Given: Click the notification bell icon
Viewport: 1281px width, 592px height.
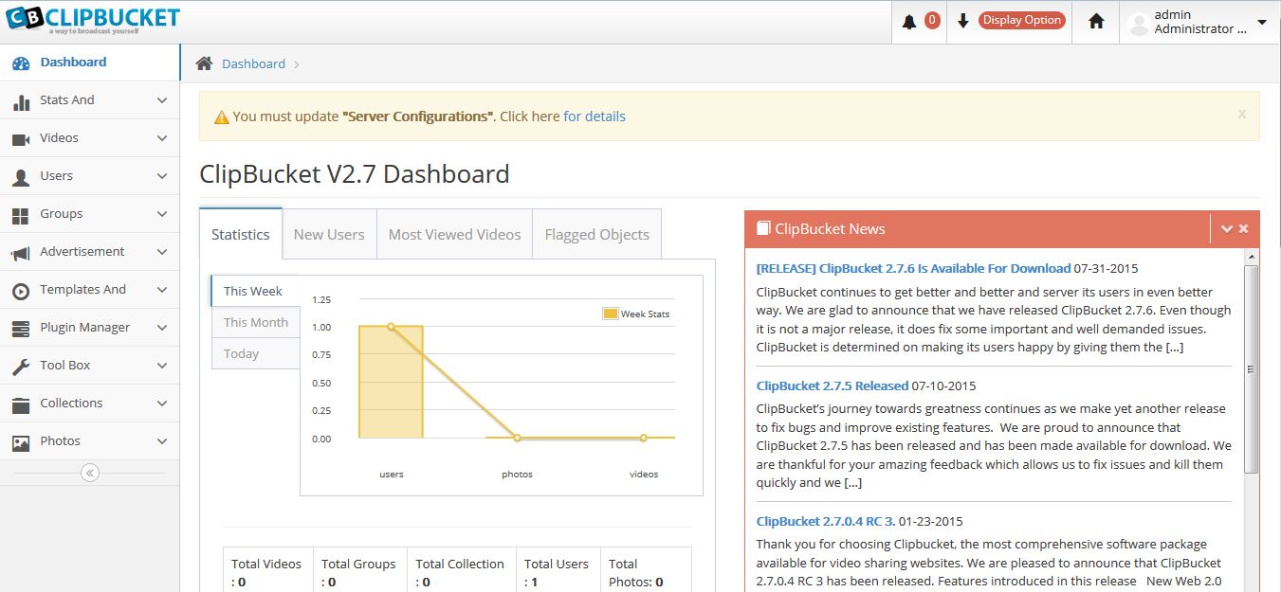Looking at the screenshot, I should tap(909, 21).
